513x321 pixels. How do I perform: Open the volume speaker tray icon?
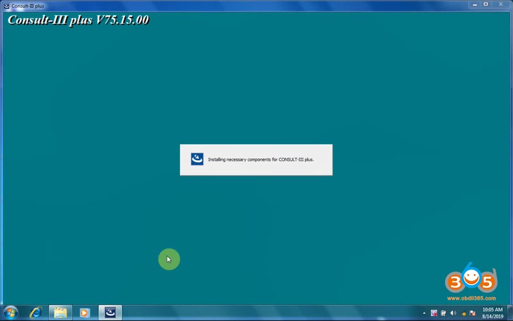click(453, 313)
